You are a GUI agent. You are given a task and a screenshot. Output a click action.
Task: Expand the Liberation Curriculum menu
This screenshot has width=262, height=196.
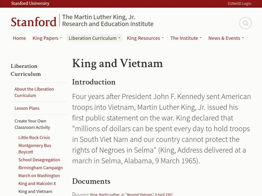pyautogui.click(x=94, y=38)
